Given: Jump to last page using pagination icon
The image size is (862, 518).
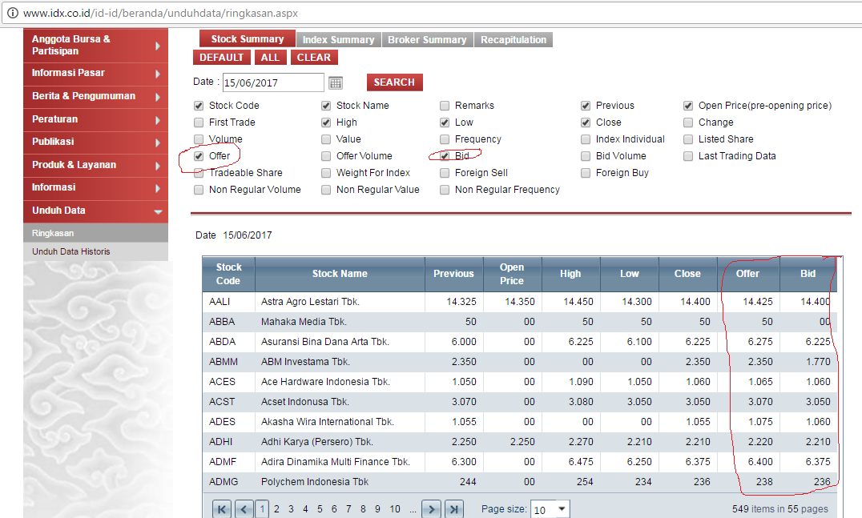Looking at the screenshot, I should point(453,508).
